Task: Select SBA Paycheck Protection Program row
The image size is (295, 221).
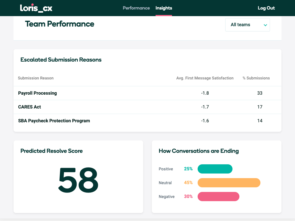Action: click(x=54, y=121)
